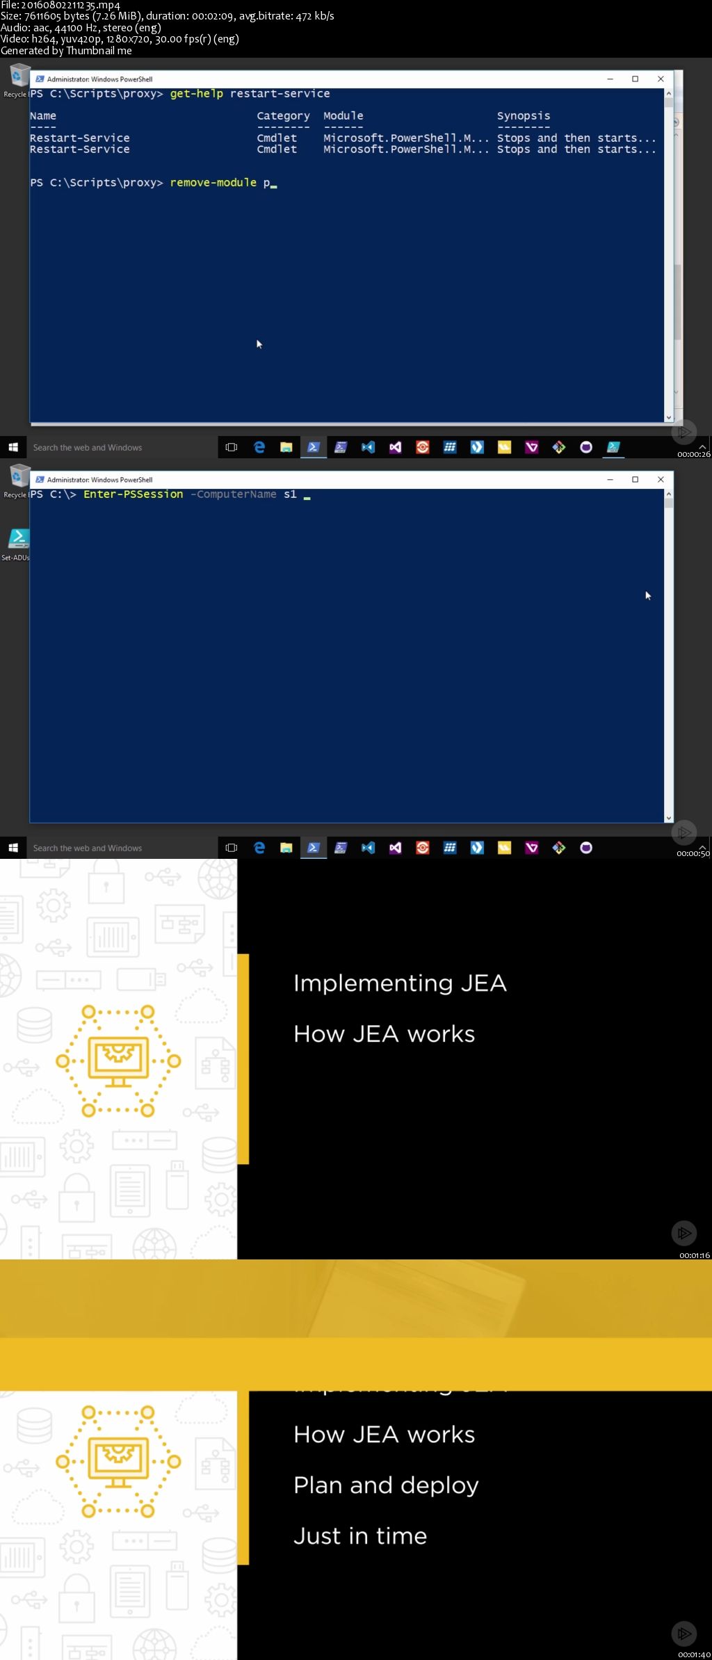
Task: Select active PowerShell icon in second frame taskbar
Action: [314, 848]
